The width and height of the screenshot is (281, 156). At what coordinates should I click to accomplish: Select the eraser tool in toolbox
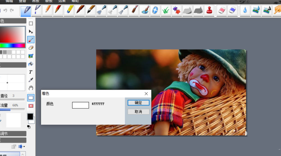pos(31,48)
